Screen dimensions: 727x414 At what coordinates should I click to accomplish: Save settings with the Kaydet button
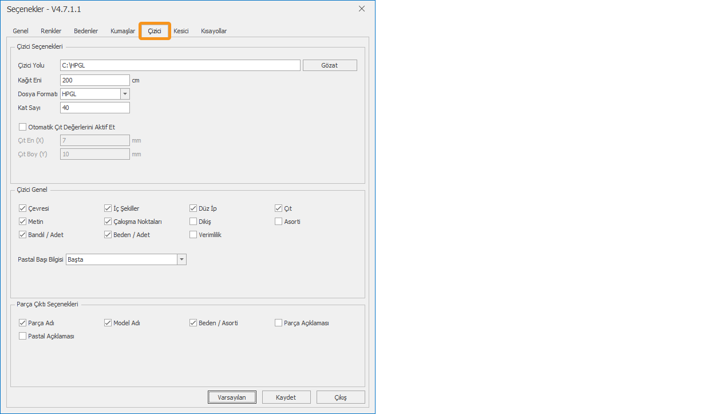(286, 397)
